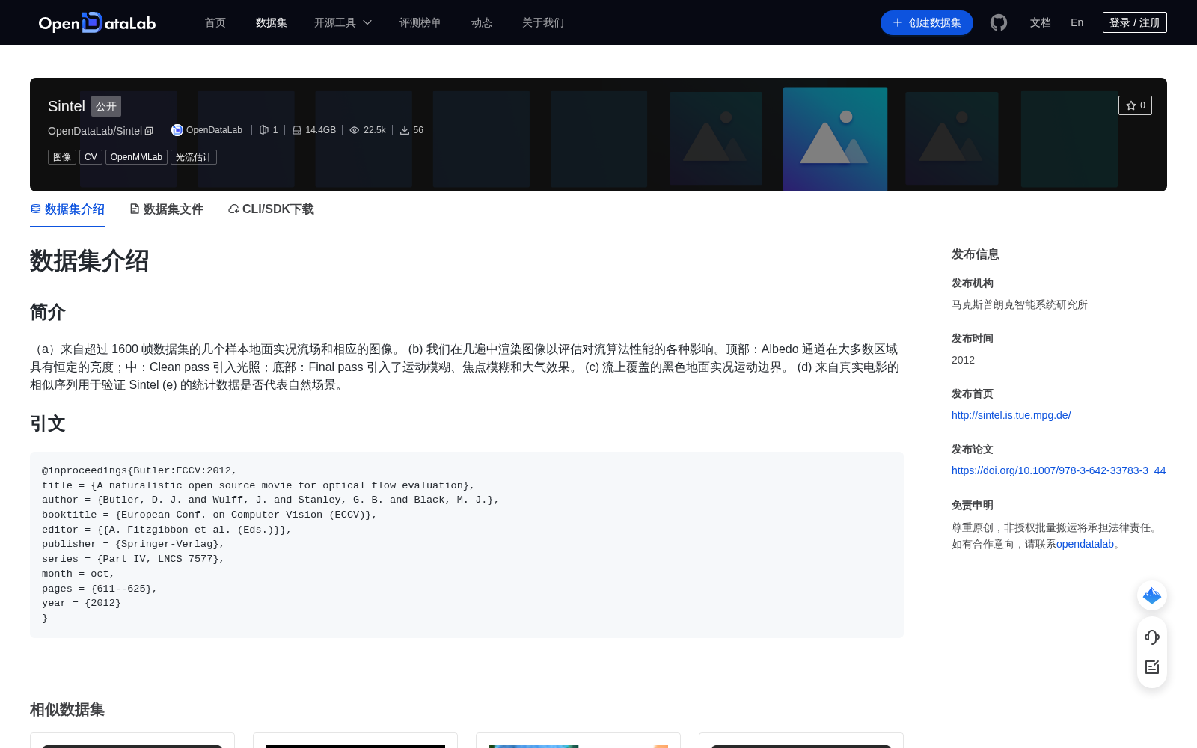
Task: Open 数据集 in navigation
Action: point(272,22)
